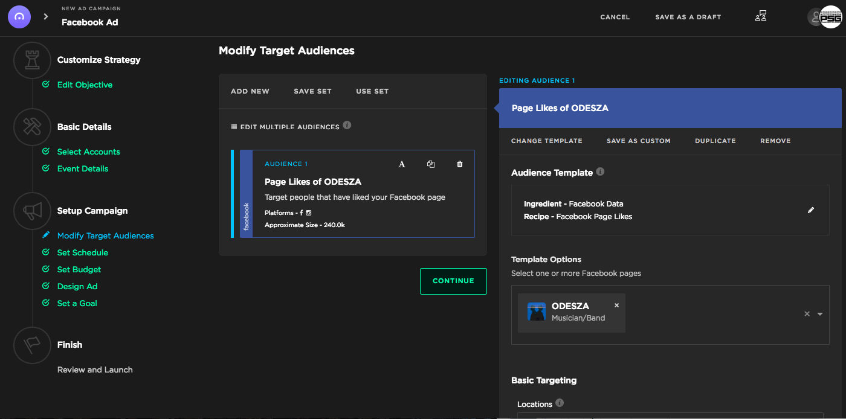The width and height of the screenshot is (846, 419).
Task: Open Review and Launch step
Action: point(95,369)
